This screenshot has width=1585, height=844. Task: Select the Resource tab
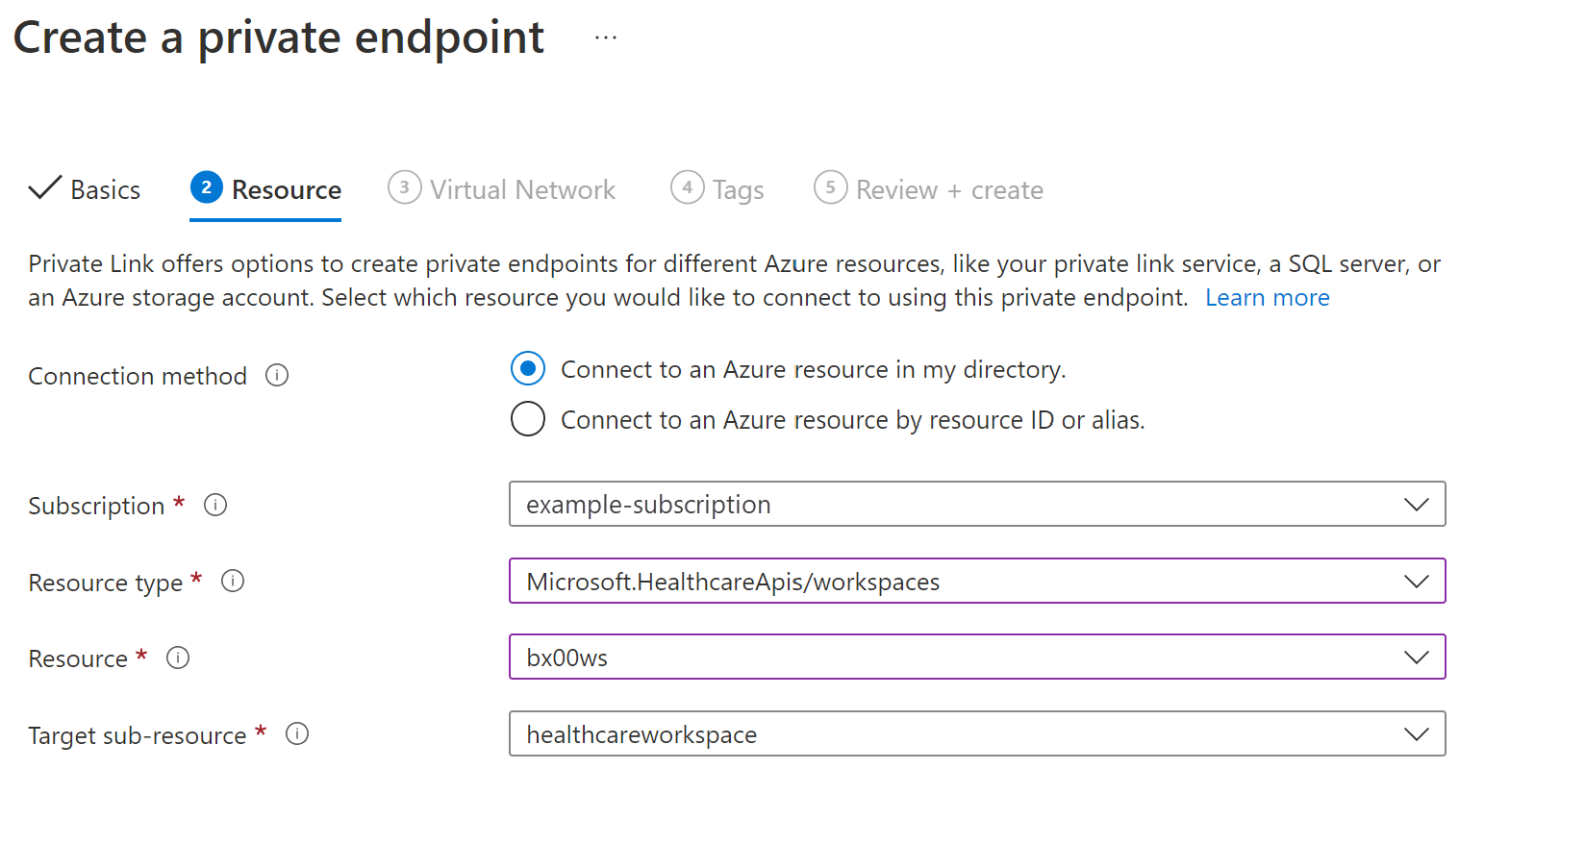[x=265, y=189]
